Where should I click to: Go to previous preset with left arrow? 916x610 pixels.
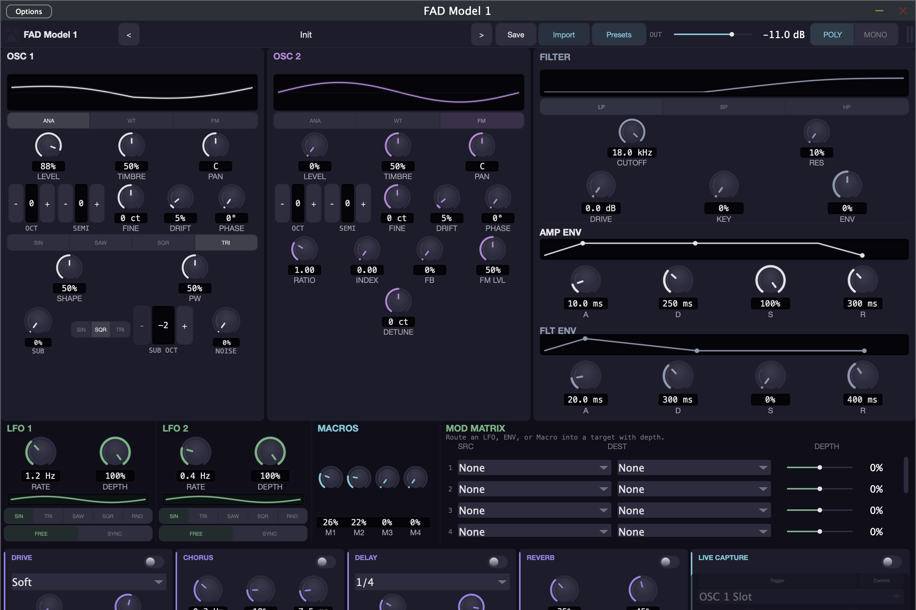click(129, 35)
